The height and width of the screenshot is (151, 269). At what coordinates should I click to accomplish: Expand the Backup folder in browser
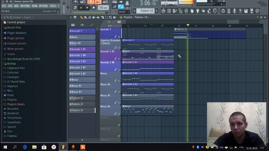[x=11, y=63]
